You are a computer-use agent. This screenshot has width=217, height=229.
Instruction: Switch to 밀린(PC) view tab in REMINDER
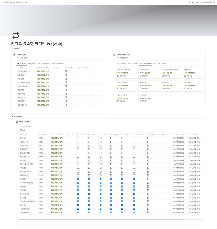point(32,64)
